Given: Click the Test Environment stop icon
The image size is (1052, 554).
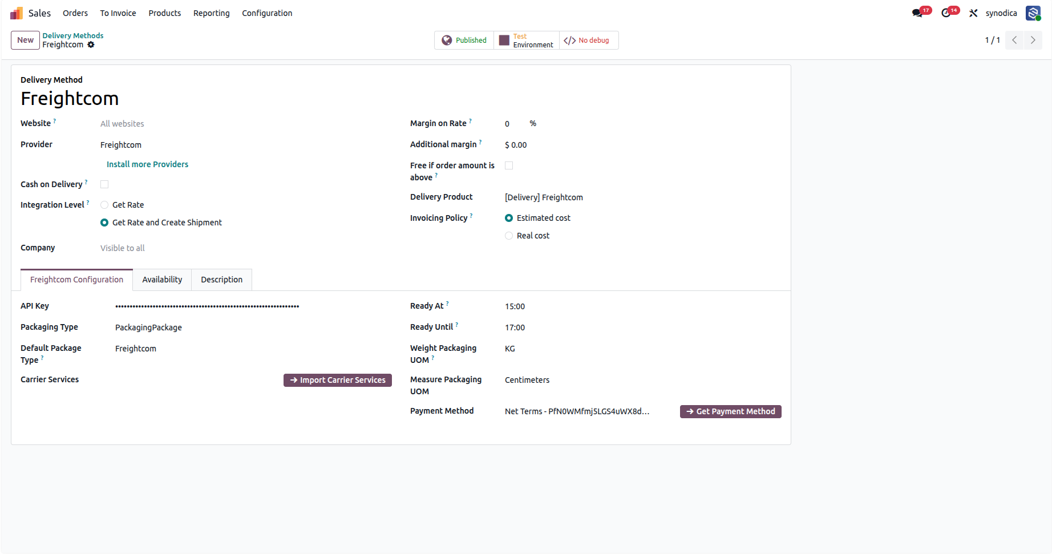Looking at the screenshot, I should (x=504, y=41).
